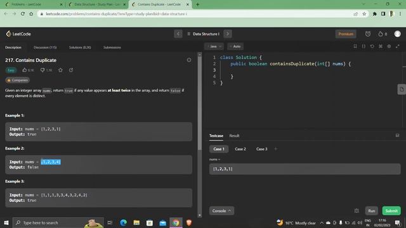Open the notes side panel icon
This screenshot has height=228, width=406.
[x=402, y=89]
